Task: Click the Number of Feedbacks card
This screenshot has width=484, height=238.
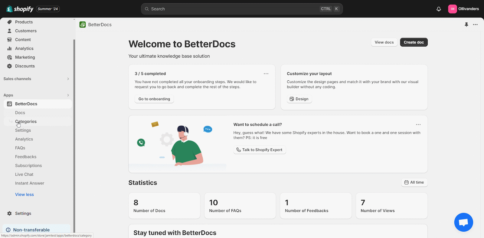Action: [316, 206]
